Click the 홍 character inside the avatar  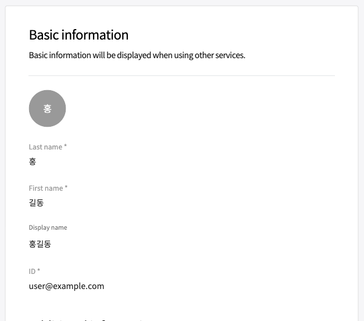(x=47, y=109)
